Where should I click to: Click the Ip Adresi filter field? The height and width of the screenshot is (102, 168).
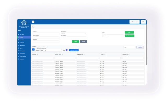coord(46,42)
